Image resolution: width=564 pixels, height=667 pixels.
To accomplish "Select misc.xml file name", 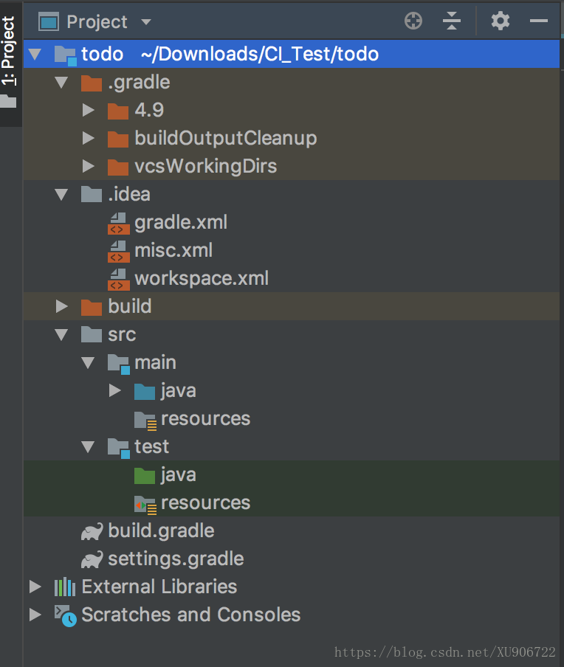I will tap(173, 251).
